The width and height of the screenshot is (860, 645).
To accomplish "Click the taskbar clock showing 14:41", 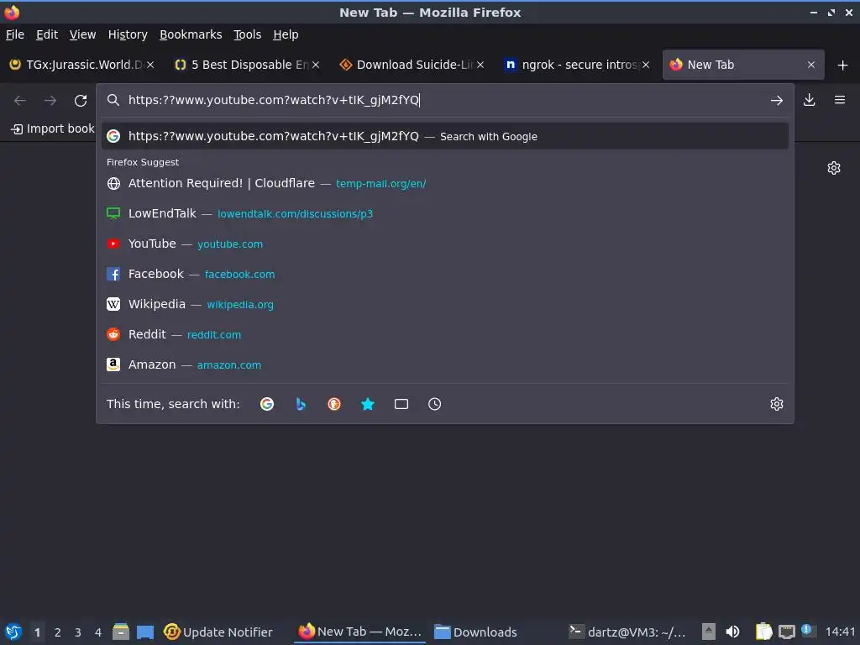I will (840, 632).
